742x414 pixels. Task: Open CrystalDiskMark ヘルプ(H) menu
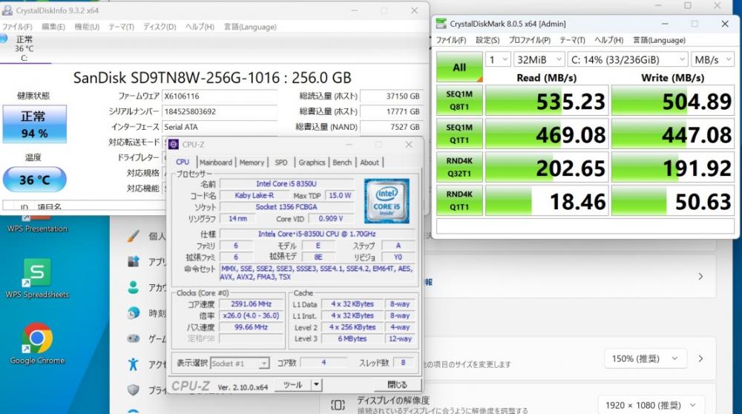608,40
